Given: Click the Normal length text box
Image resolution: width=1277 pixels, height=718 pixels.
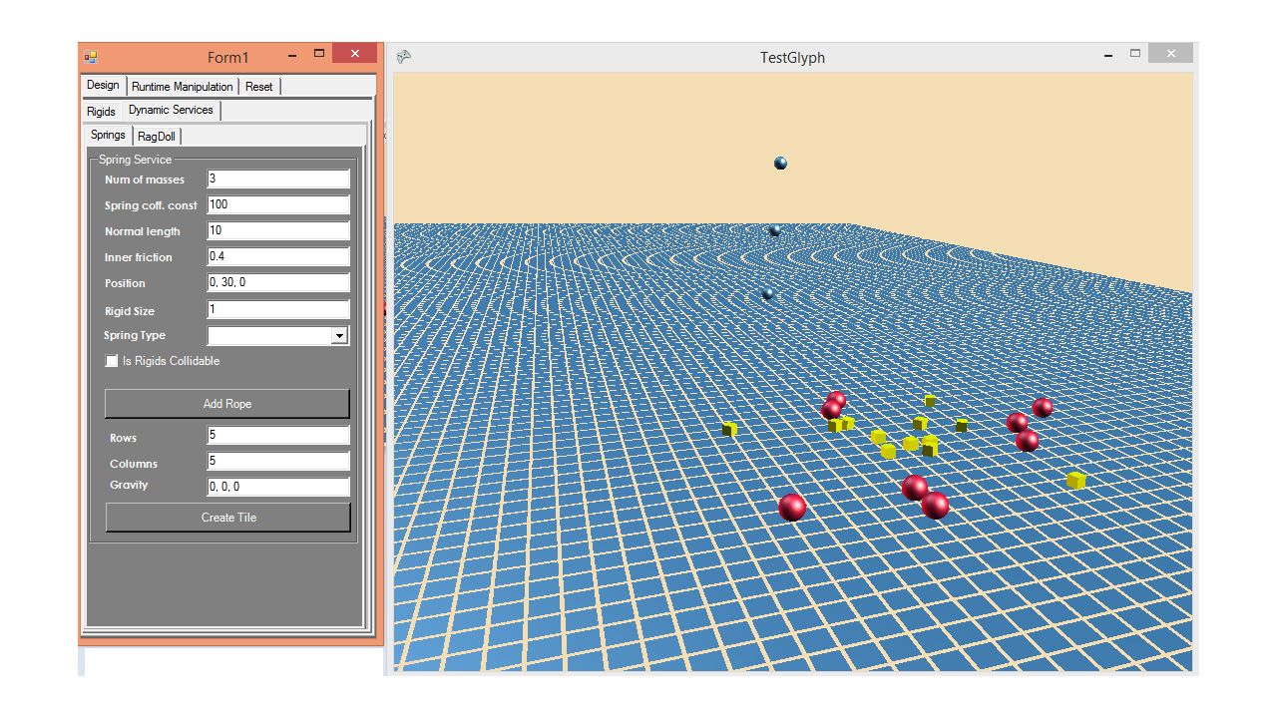Looking at the screenshot, I should (277, 230).
